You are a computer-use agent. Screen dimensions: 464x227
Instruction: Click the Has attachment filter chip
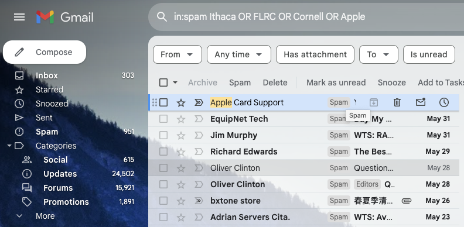(x=315, y=54)
